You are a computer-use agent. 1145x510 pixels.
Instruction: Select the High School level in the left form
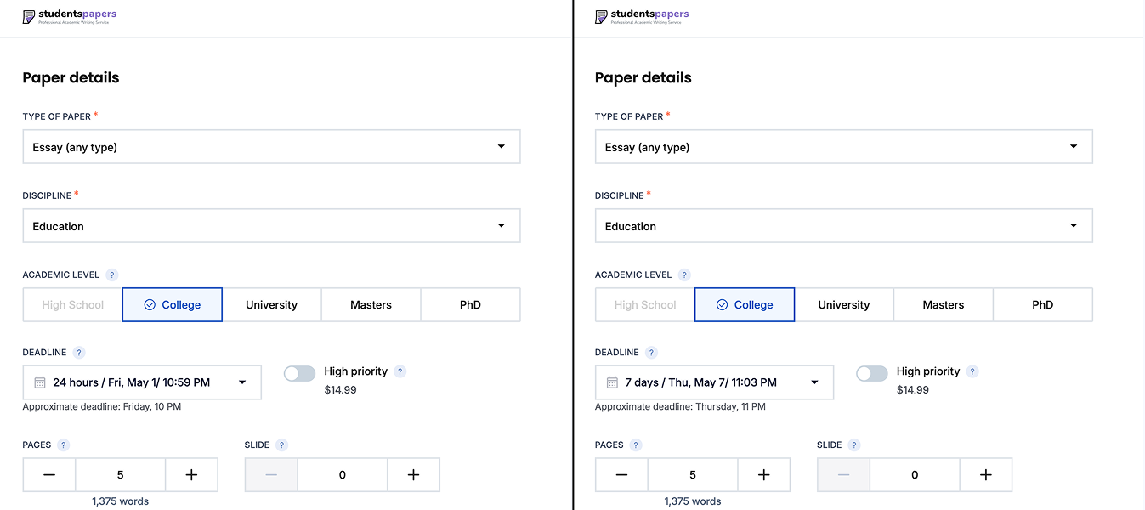73,305
